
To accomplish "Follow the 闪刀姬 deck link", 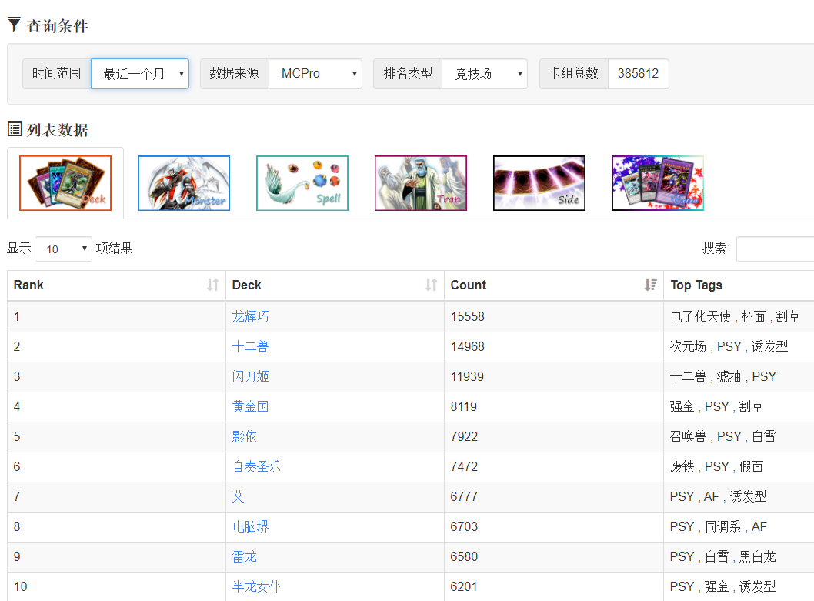I will click(250, 376).
